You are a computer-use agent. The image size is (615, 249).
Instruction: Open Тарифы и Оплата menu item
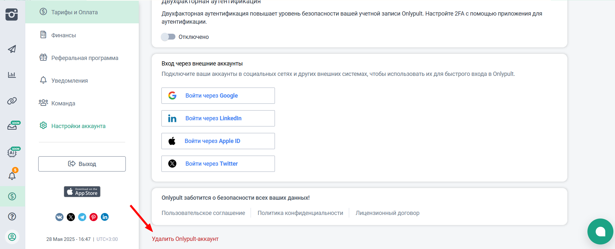tap(74, 12)
